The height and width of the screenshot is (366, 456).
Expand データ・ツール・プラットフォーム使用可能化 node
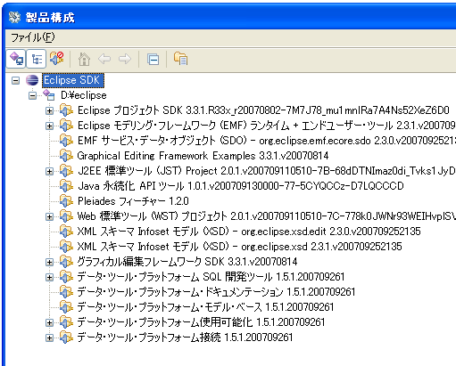point(49,322)
